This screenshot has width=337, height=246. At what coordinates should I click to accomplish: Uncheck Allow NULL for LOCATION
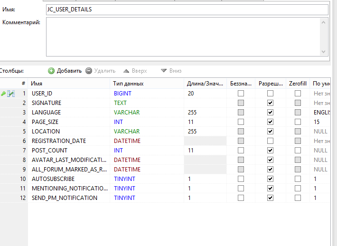[270, 132]
